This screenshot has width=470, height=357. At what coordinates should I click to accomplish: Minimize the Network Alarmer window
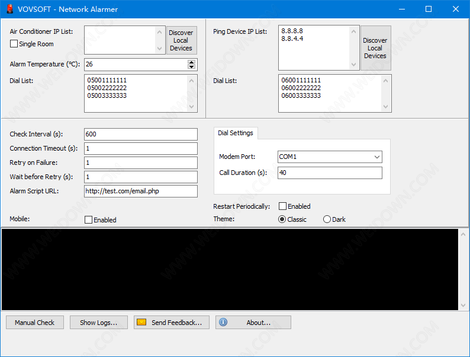point(402,9)
